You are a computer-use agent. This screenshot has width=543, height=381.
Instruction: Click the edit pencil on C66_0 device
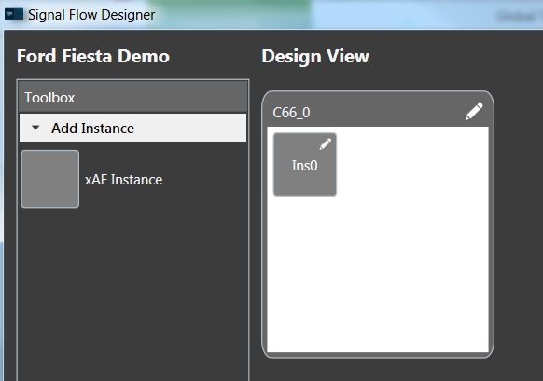[474, 112]
